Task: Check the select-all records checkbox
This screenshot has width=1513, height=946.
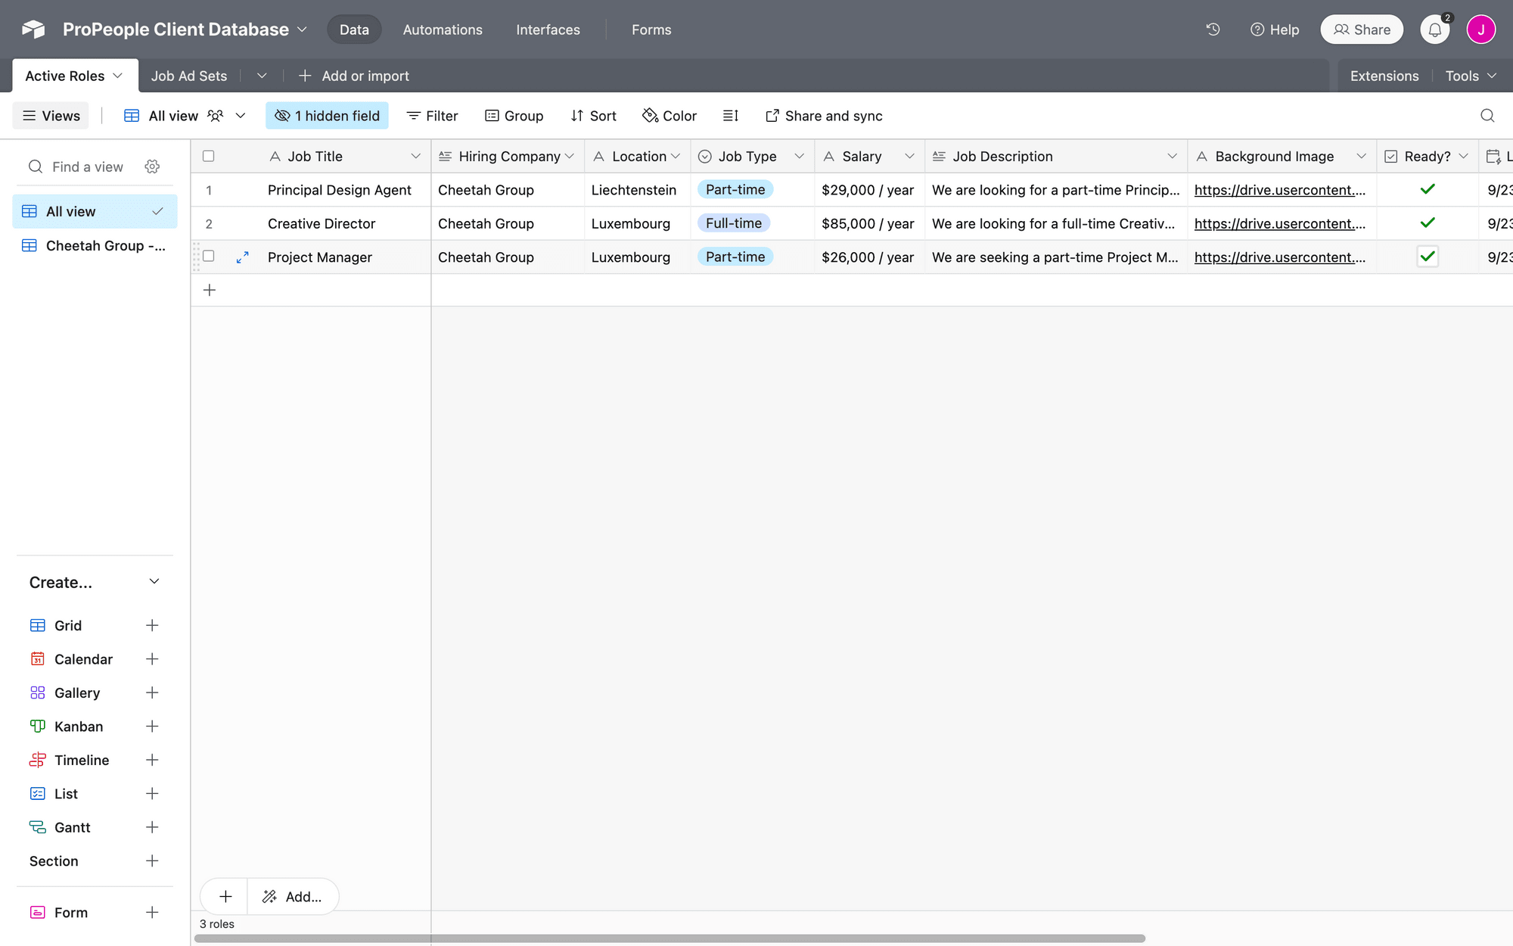Action: point(209,156)
